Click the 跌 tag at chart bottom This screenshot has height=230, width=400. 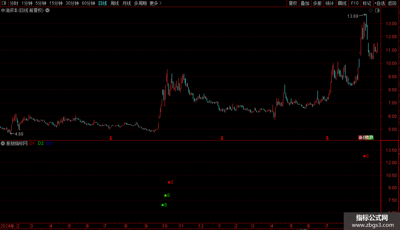[371, 138]
